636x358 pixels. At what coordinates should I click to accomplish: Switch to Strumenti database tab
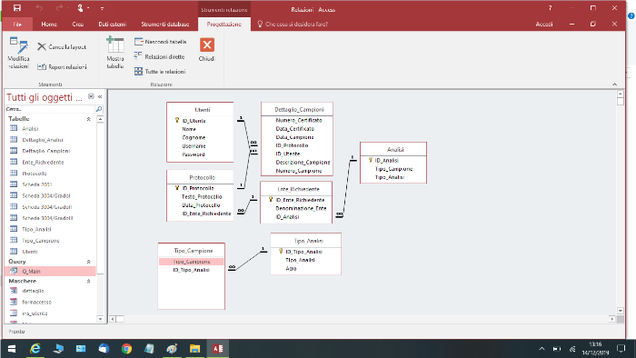point(165,25)
